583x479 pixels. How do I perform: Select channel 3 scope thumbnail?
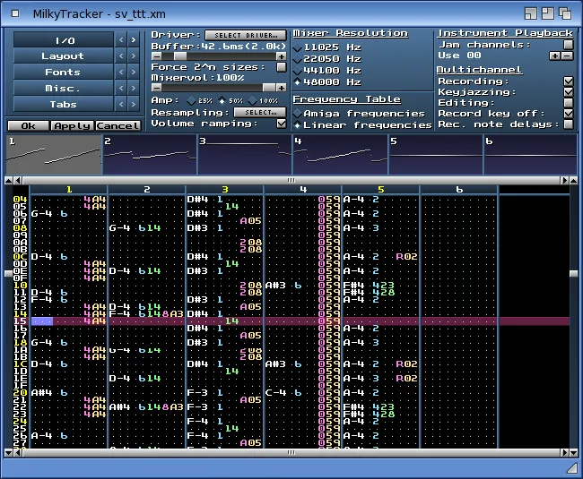[244, 155]
